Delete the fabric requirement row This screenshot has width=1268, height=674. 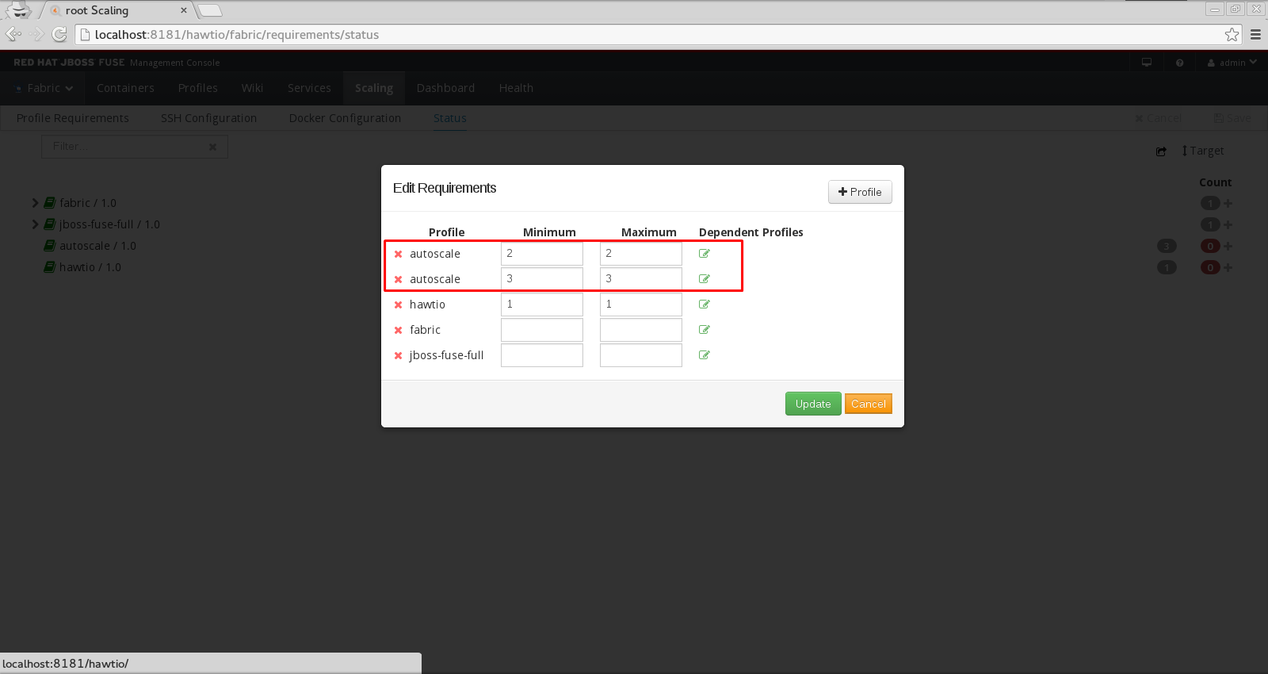[x=399, y=330]
